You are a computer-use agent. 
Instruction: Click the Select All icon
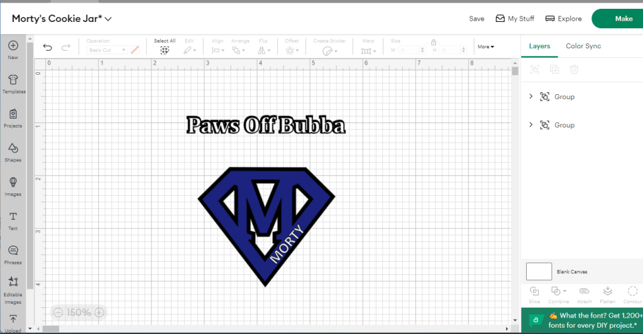[165, 50]
